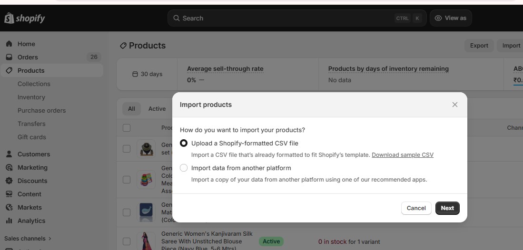Click the Shopify logo icon

point(9,18)
